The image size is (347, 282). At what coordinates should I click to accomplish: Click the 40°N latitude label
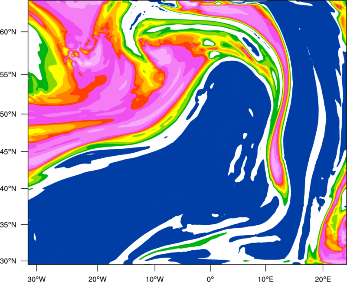click(x=8, y=189)
